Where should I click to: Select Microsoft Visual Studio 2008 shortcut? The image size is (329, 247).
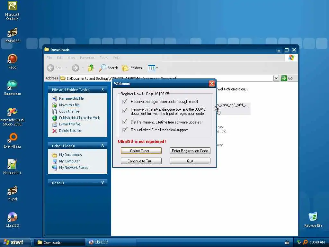pos(12,116)
